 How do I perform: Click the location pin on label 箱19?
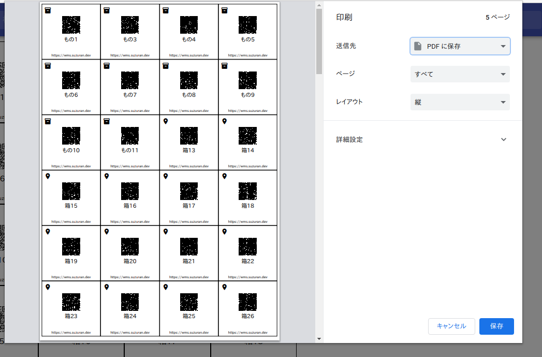click(48, 232)
